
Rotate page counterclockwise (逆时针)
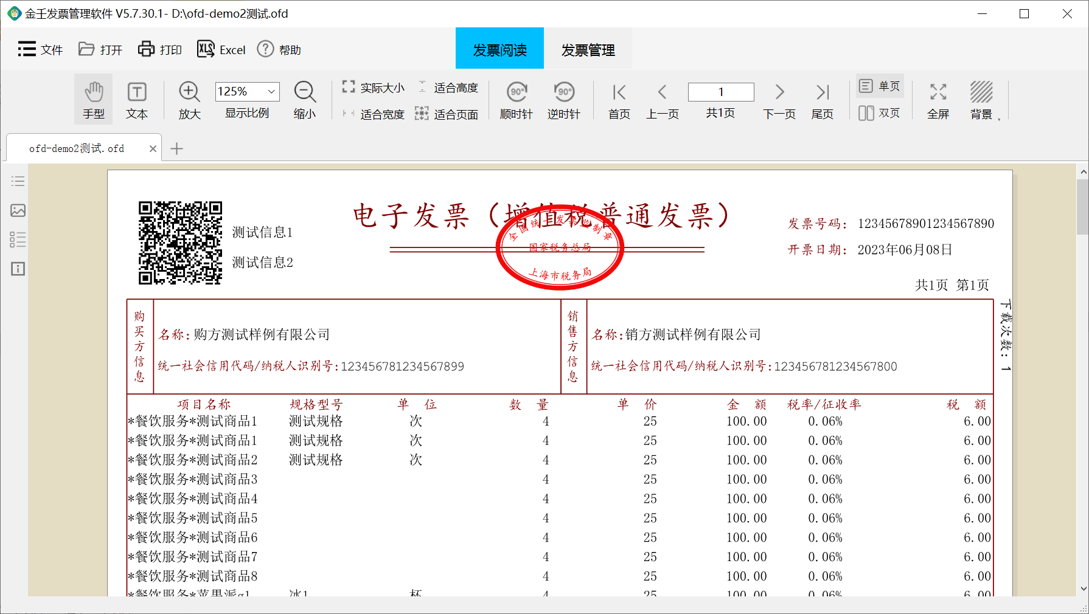[x=563, y=99]
